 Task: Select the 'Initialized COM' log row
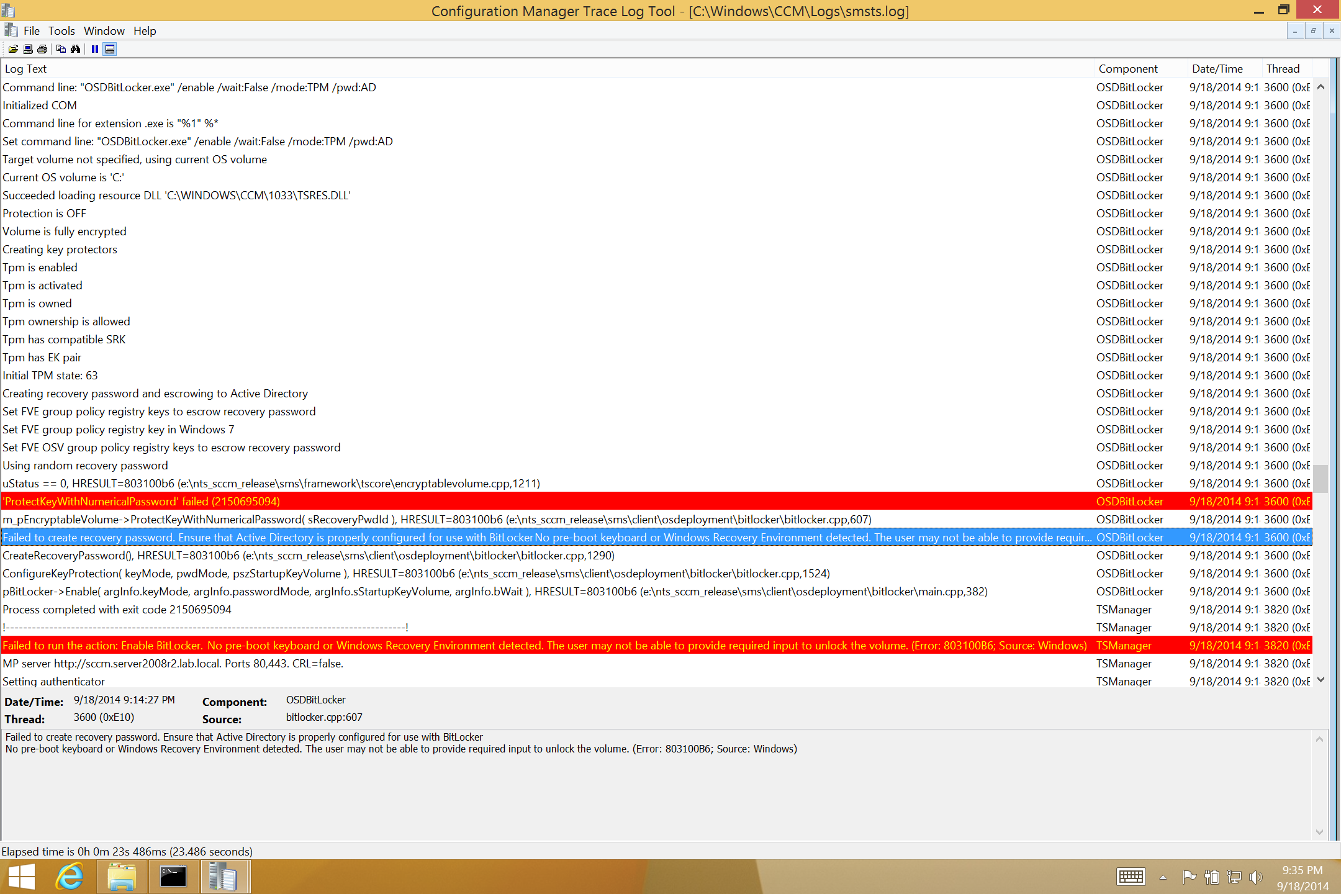coord(656,105)
